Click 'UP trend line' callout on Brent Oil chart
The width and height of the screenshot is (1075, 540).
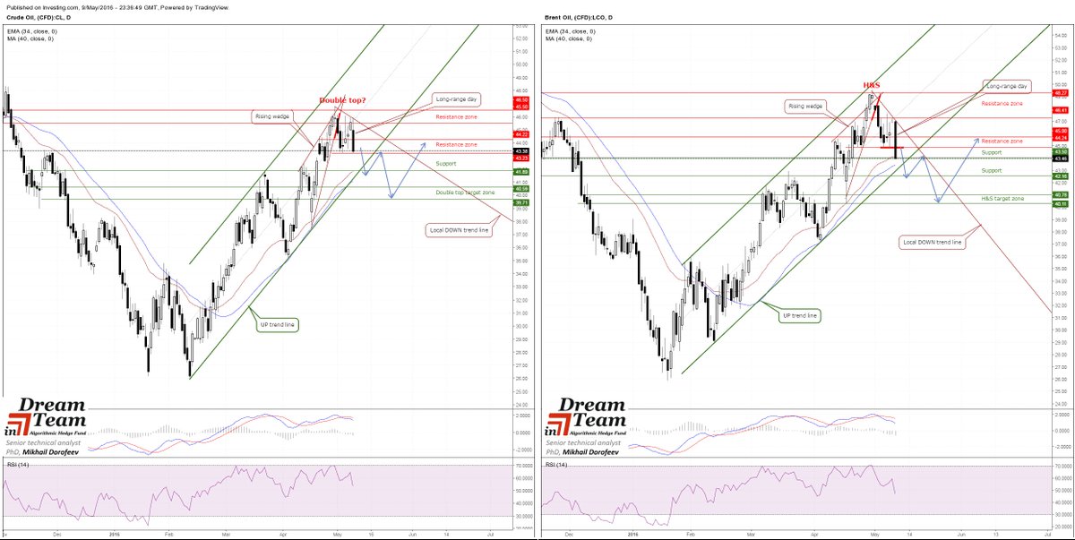coord(802,315)
